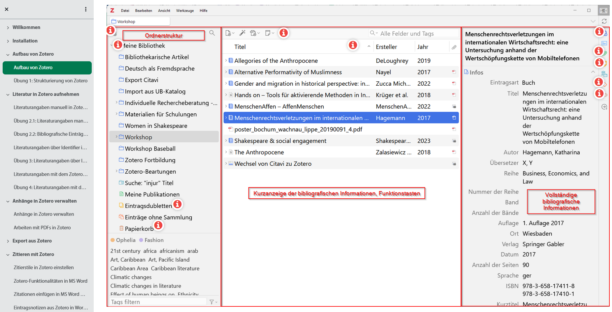Select the 21st century tag in tag selector

coord(125,251)
